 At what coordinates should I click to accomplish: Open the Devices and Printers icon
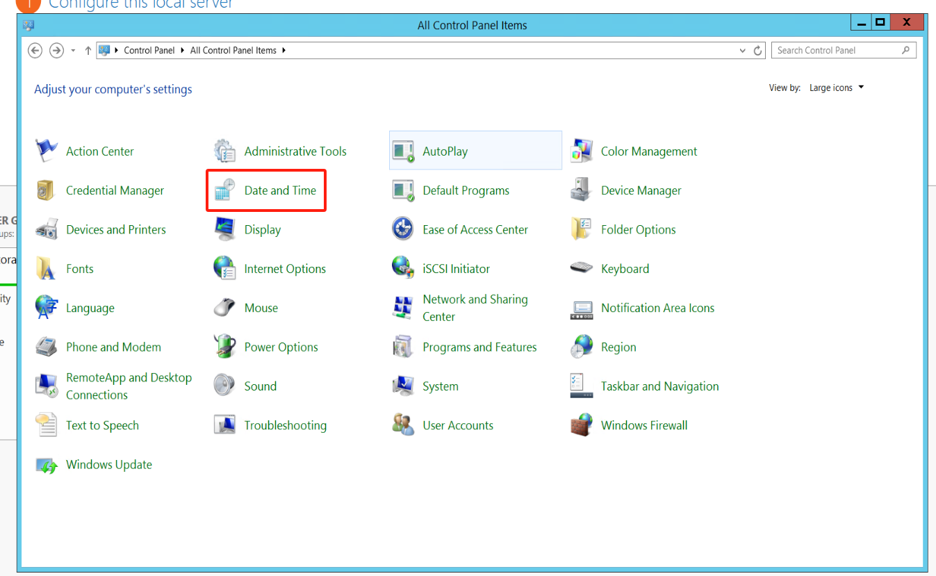(47, 229)
